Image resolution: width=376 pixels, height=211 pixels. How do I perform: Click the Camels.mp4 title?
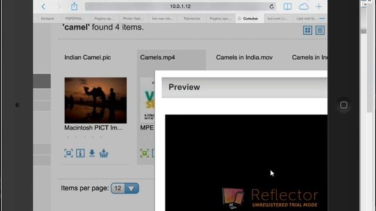[x=157, y=57]
